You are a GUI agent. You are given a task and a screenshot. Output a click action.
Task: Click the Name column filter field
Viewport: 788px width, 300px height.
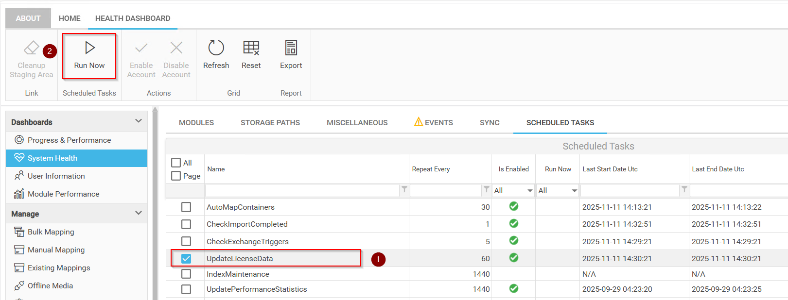pyautogui.click(x=302, y=191)
